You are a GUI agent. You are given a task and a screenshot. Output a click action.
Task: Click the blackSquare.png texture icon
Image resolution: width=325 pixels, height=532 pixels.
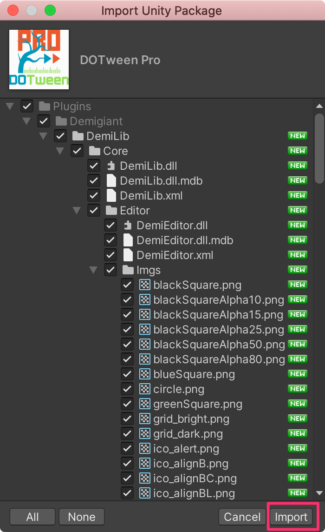pyautogui.click(x=145, y=285)
